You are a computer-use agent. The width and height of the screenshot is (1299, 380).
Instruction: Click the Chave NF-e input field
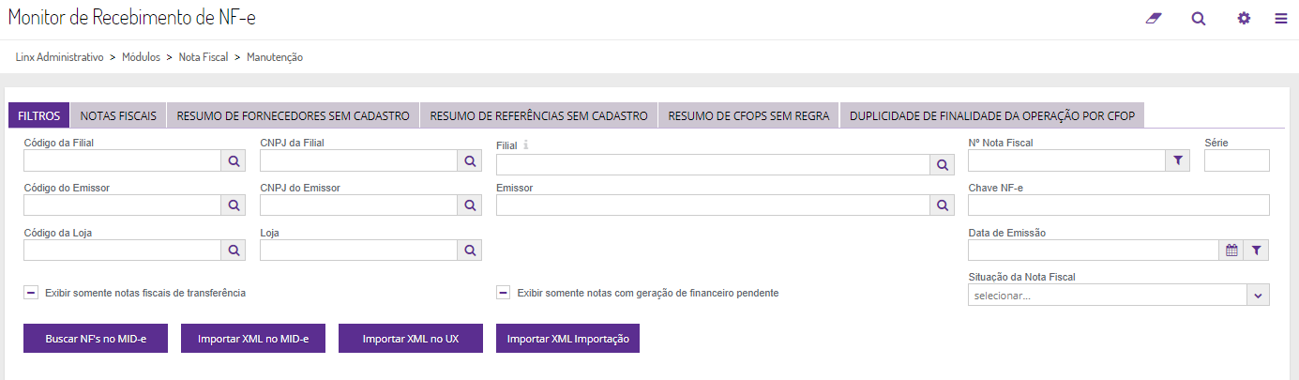[x=1118, y=205]
